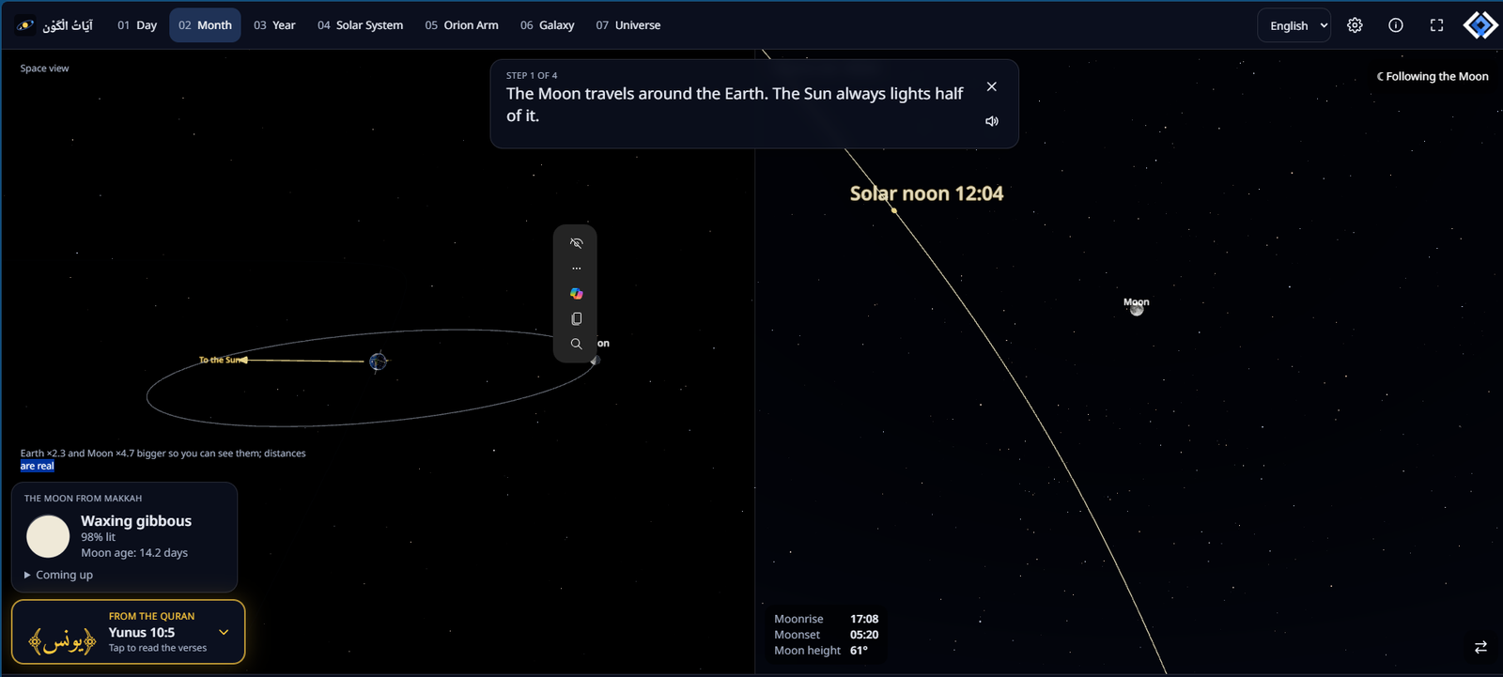Click the Waxing gibbous heading
This screenshot has height=677, width=1503.
click(136, 520)
